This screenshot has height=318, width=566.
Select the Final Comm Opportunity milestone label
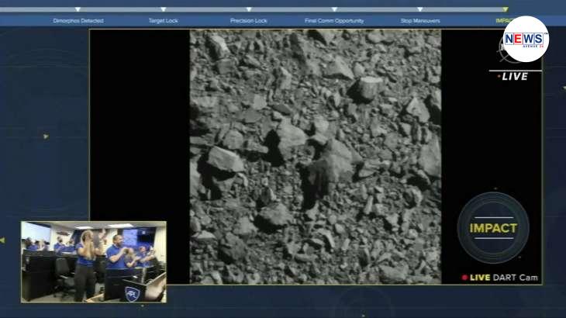334,21
